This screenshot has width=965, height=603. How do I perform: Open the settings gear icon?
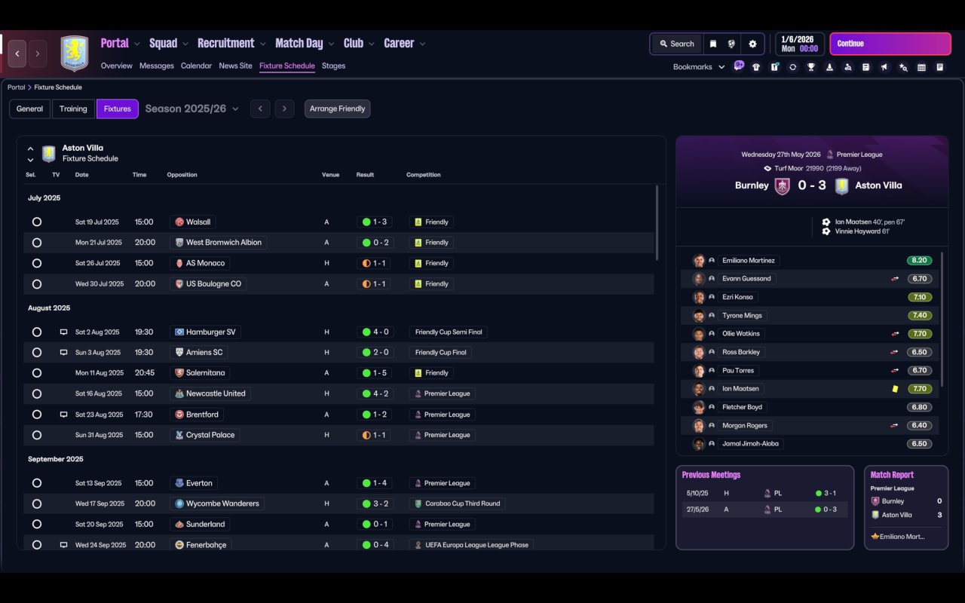(752, 44)
